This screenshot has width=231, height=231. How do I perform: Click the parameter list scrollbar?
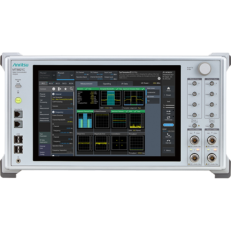74,99
